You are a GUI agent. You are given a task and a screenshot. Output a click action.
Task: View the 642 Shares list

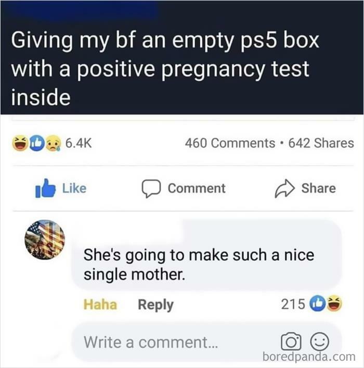(321, 143)
